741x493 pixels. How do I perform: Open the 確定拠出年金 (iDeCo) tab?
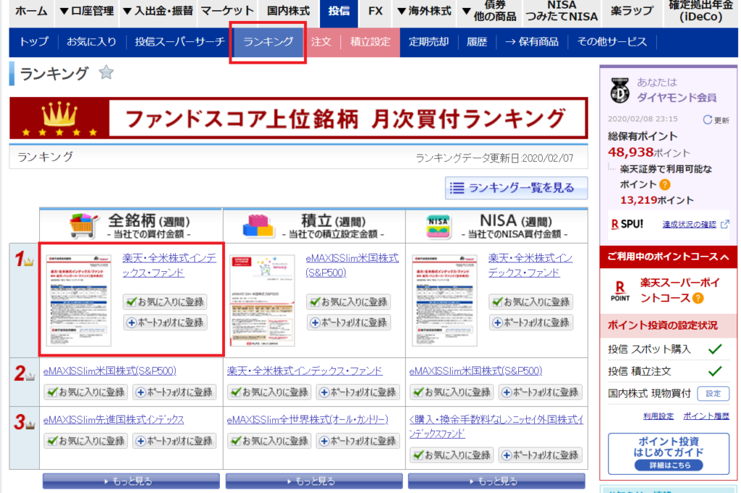(700, 11)
